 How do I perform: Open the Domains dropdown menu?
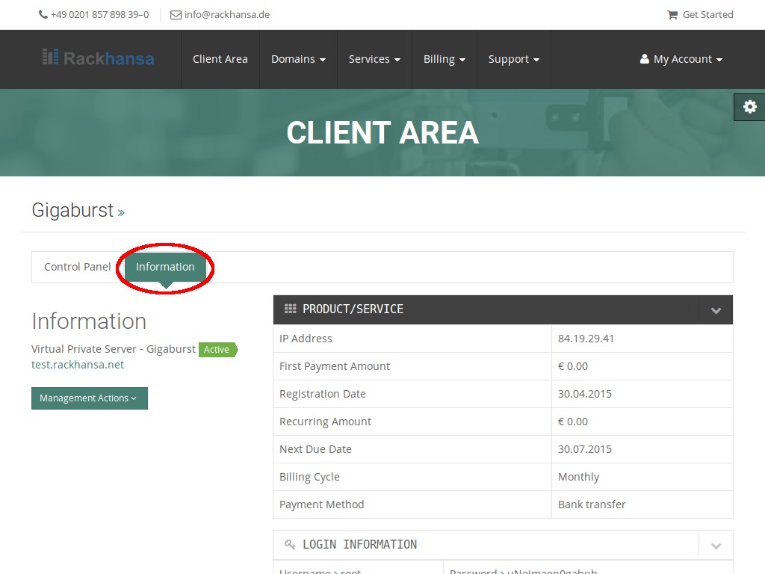[298, 59]
